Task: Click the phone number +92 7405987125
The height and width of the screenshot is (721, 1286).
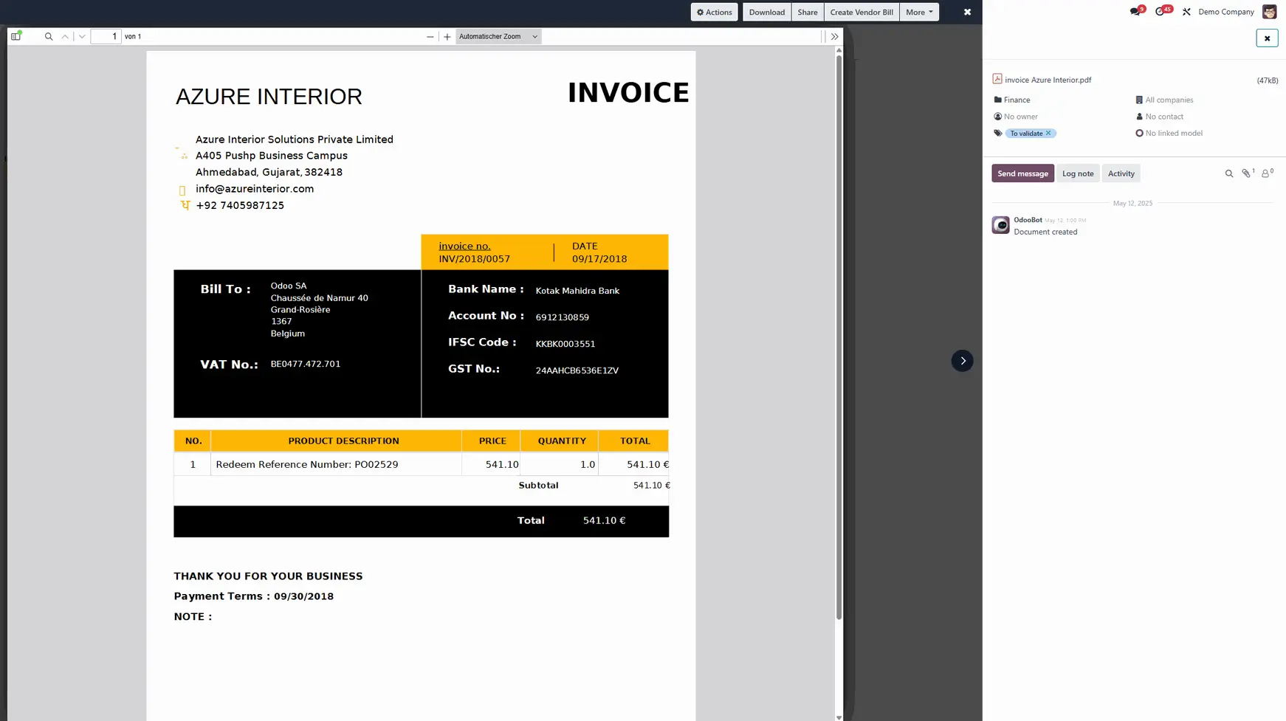Action: [x=240, y=206]
